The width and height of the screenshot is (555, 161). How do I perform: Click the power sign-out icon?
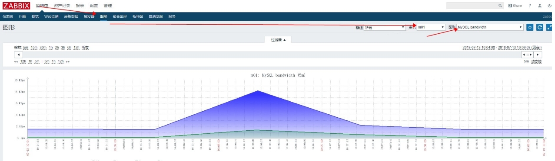point(549,6)
